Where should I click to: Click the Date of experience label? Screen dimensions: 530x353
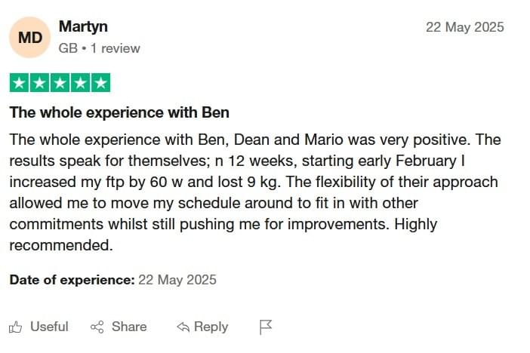[72, 280]
